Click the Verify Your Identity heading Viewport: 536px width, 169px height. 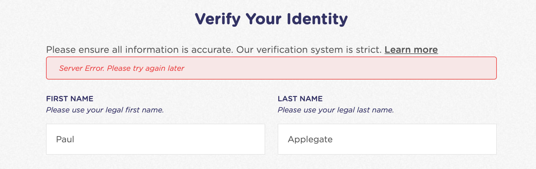pyautogui.click(x=271, y=19)
